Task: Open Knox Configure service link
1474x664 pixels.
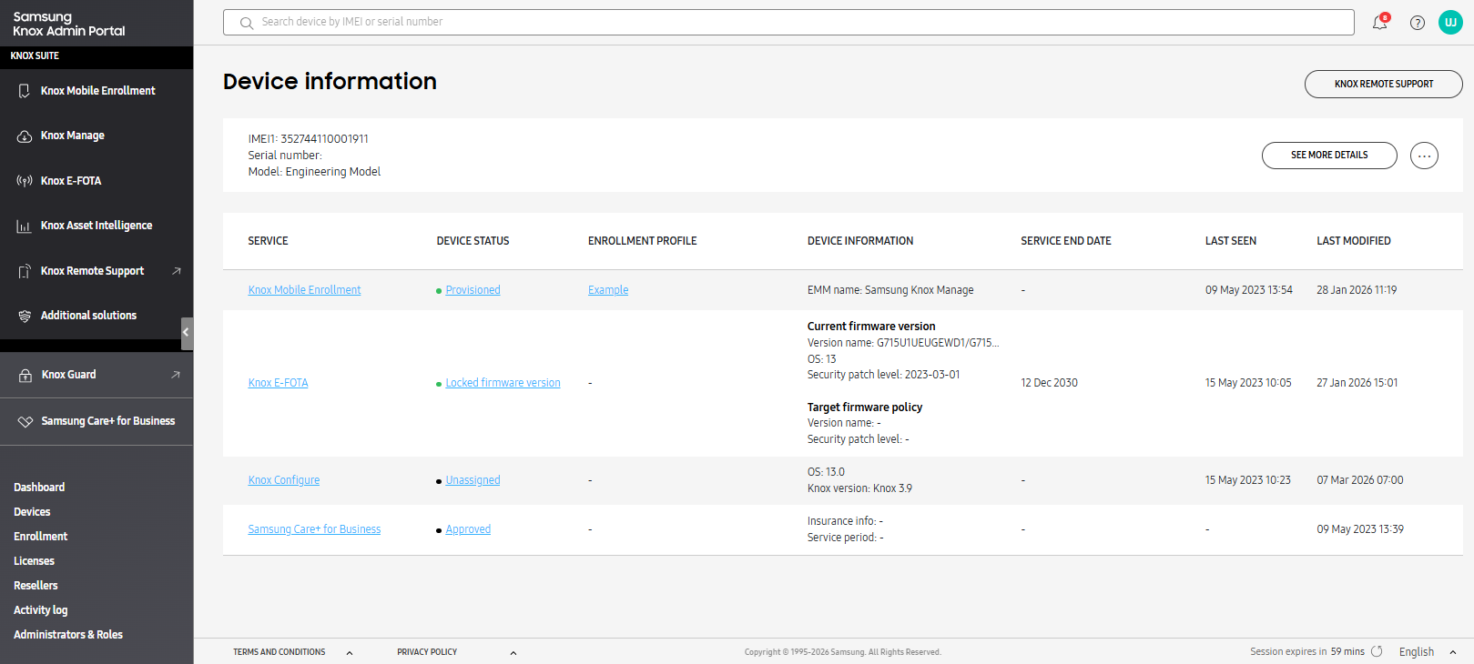Action: [x=283, y=480]
